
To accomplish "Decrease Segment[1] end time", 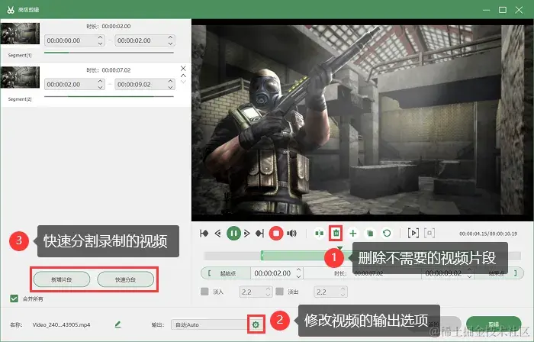I will pos(170,44).
